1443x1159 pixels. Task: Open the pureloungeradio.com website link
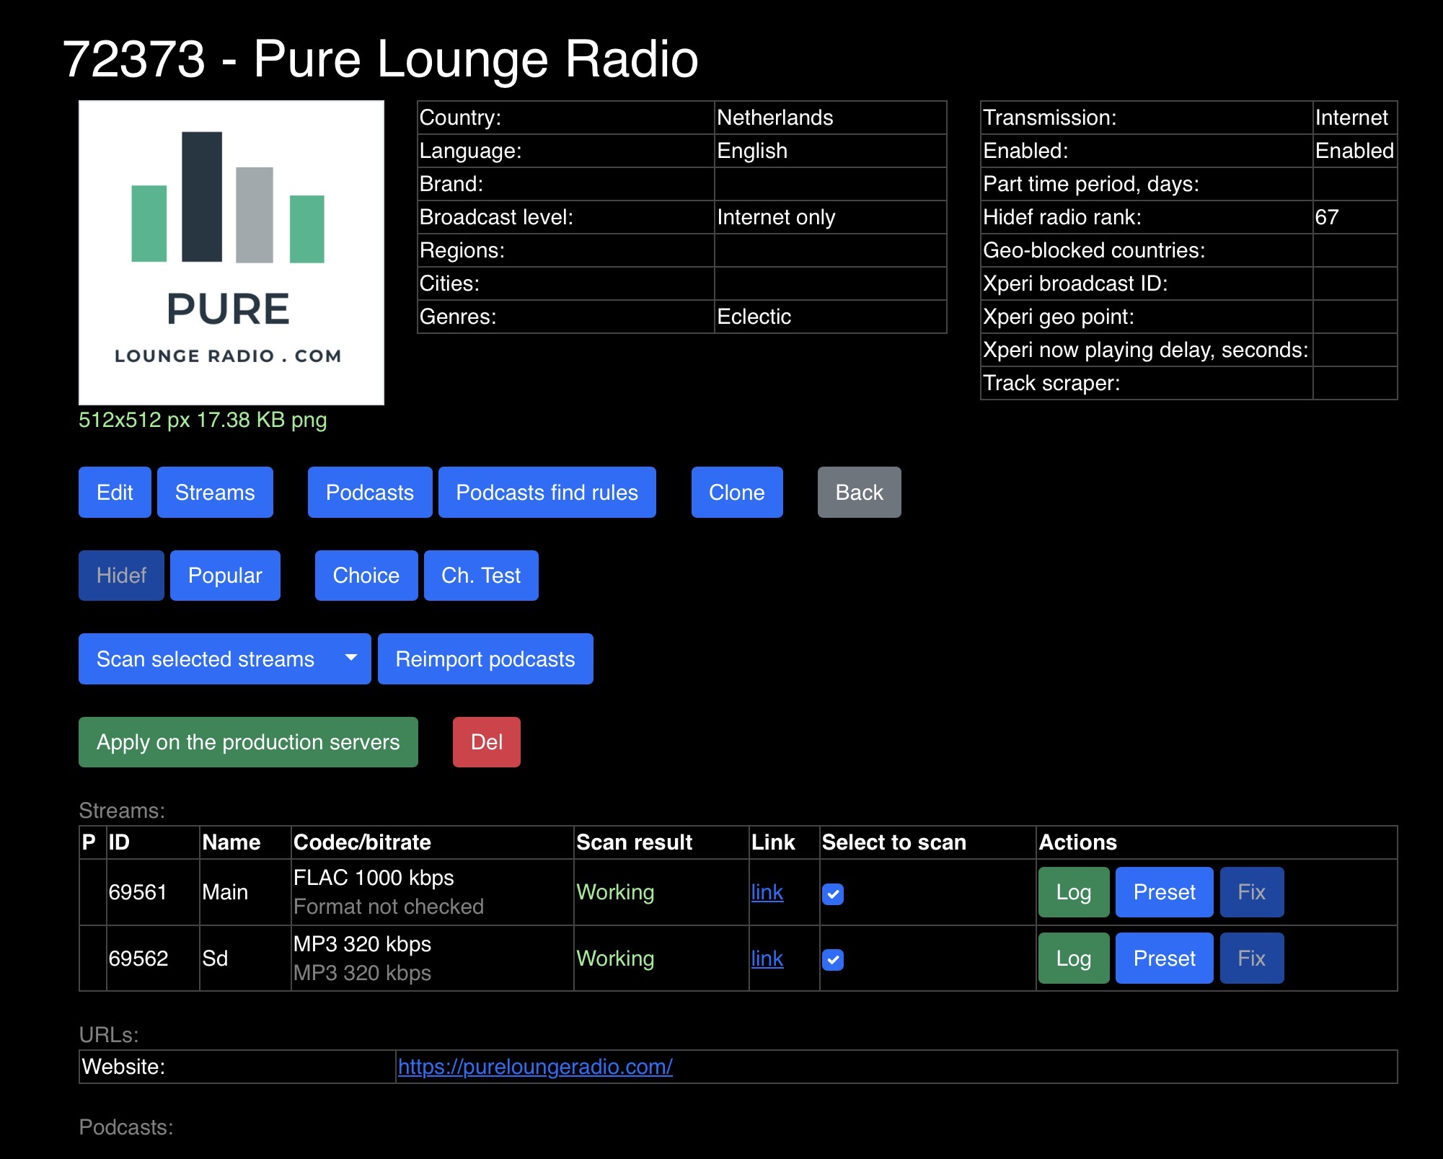click(535, 1067)
